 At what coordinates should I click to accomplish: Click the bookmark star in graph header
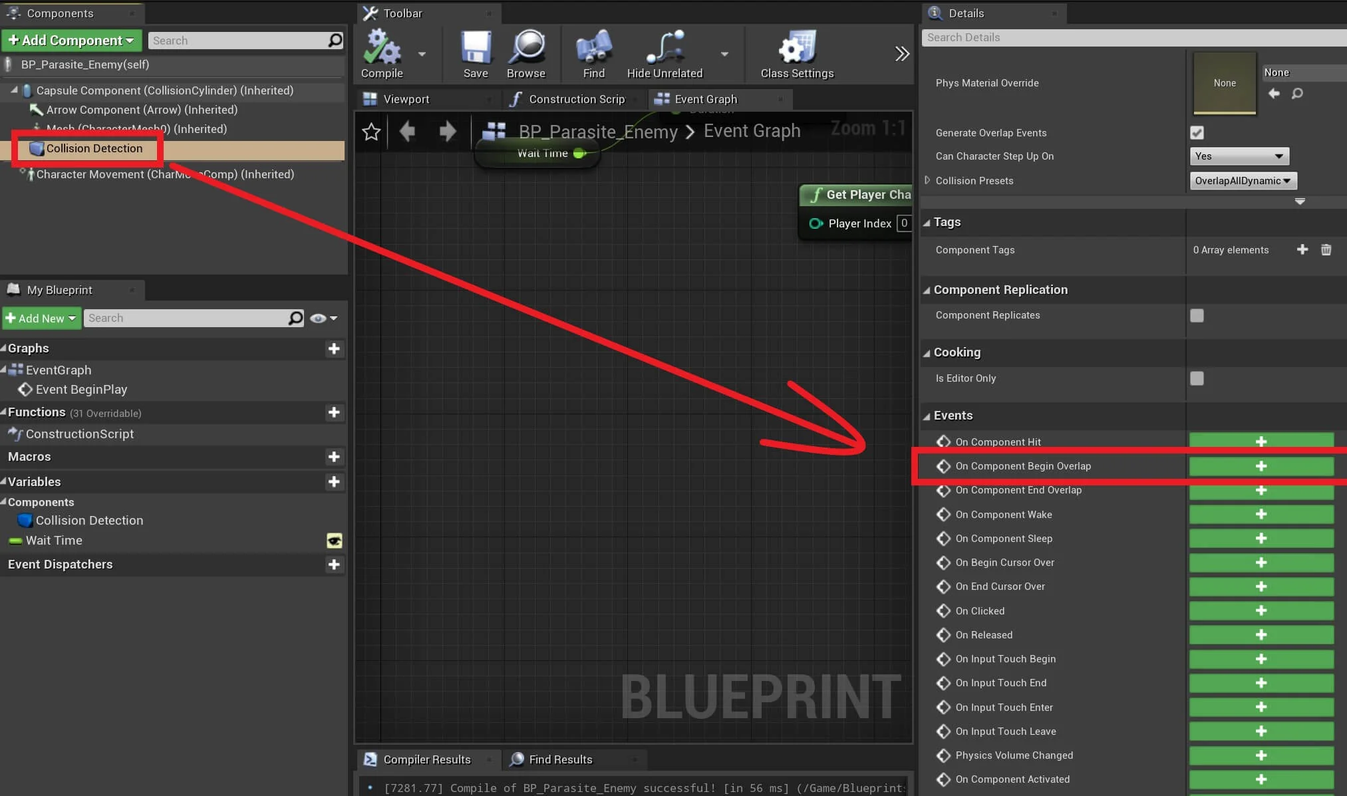coord(371,132)
